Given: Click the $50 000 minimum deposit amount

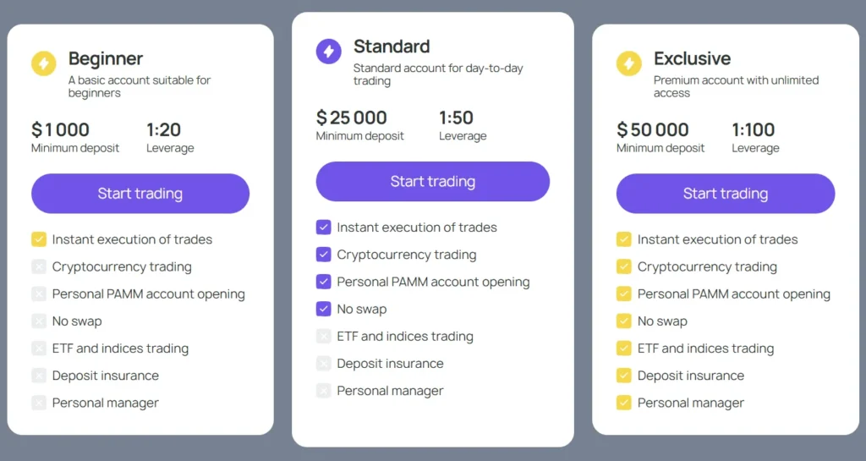Looking at the screenshot, I should tap(653, 129).
